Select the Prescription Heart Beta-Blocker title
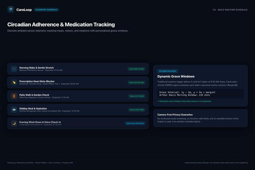 [x=37, y=81]
